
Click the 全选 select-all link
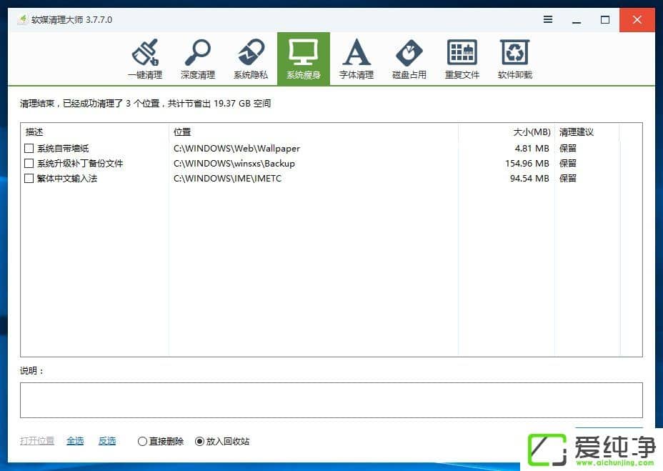pyautogui.click(x=75, y=441)
